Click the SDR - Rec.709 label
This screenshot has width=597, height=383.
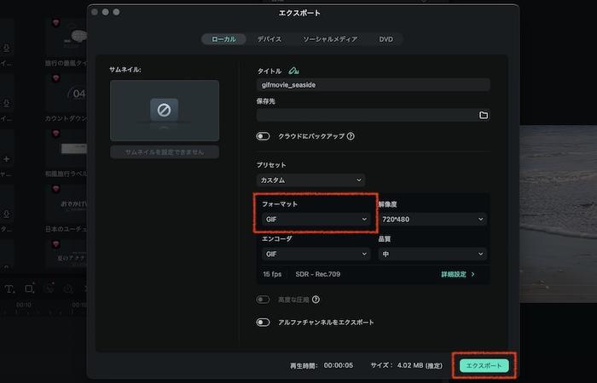pos(318,274)
